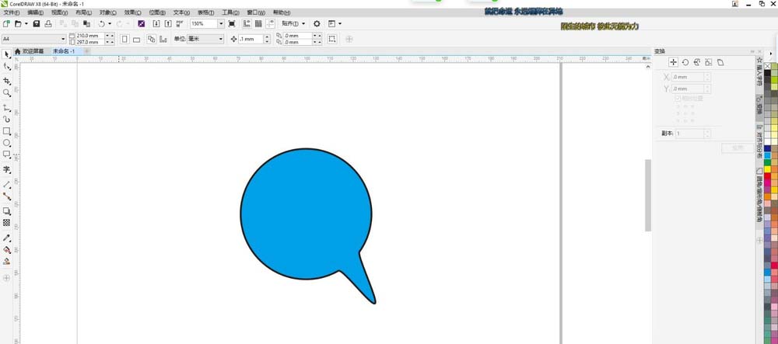The image size is (778, 344).
Task: Open the 编辑 (Edit) menu
Action: coord(35,12)
